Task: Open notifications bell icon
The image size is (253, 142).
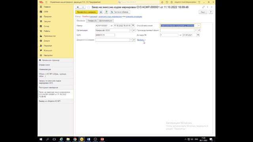Action: (162, 2)
